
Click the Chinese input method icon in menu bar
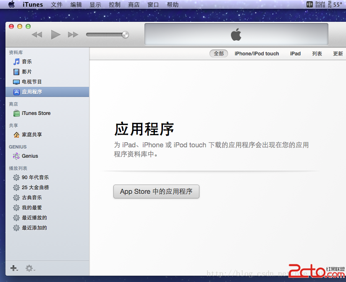[309, 5]
